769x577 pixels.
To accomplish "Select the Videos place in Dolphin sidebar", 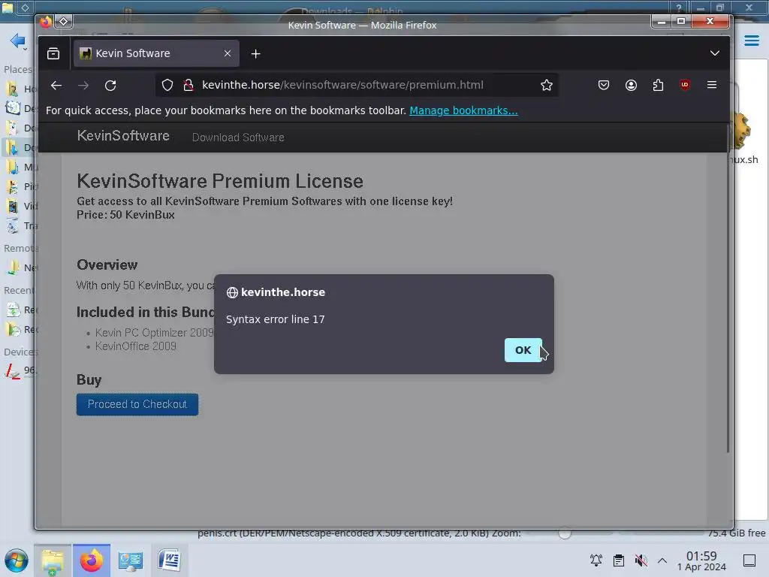I will click(x=20, y=206).
